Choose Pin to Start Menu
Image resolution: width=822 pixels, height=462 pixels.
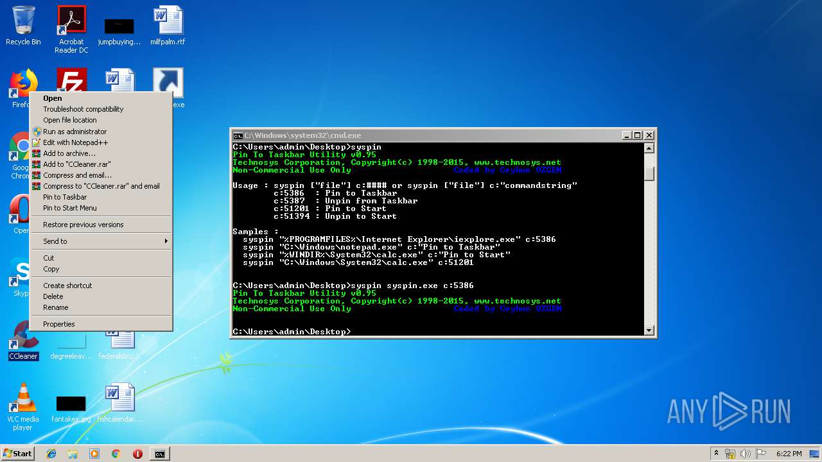[101, 208]
